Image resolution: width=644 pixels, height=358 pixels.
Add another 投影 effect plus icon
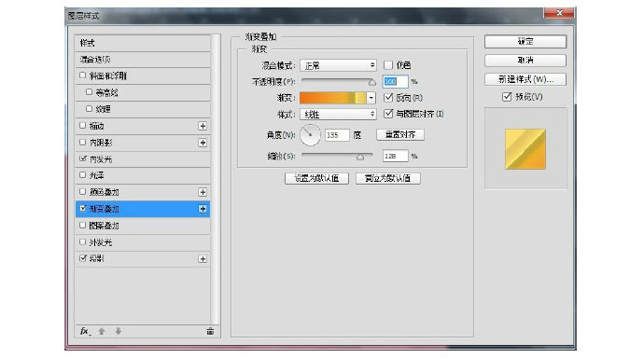(203, 259)
